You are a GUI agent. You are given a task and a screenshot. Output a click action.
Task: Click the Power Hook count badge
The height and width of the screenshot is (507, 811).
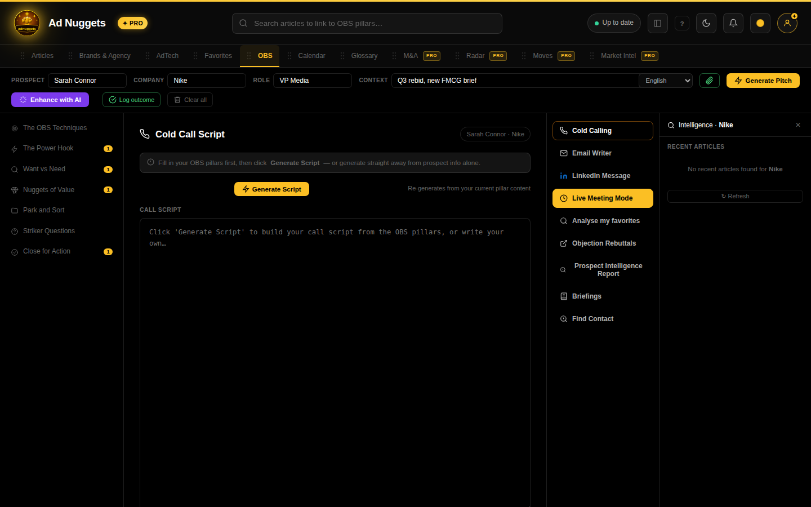coord(108,149)
